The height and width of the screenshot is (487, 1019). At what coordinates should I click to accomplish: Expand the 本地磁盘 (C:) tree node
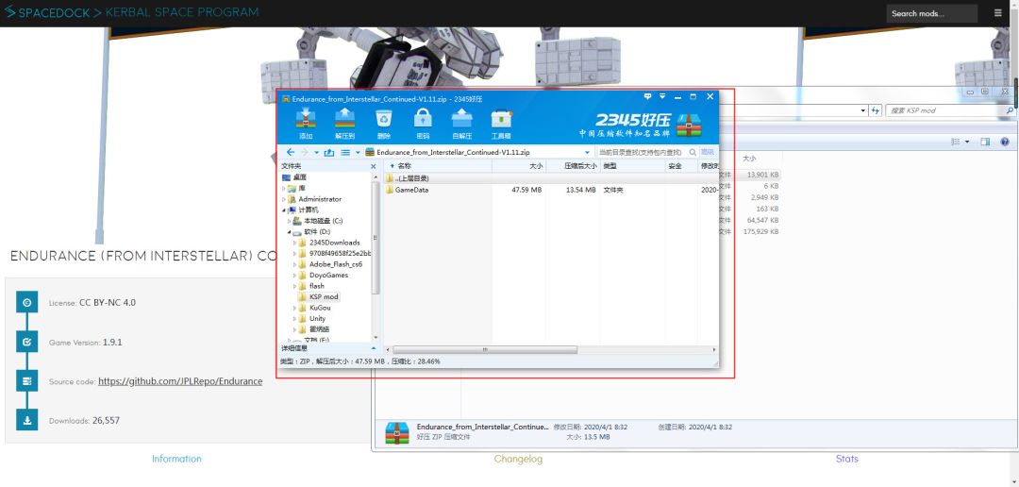click(290, 221)
